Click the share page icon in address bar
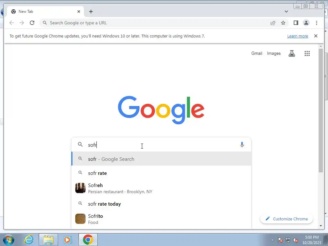Screen dimensions: 328x246 click(273, 23)
